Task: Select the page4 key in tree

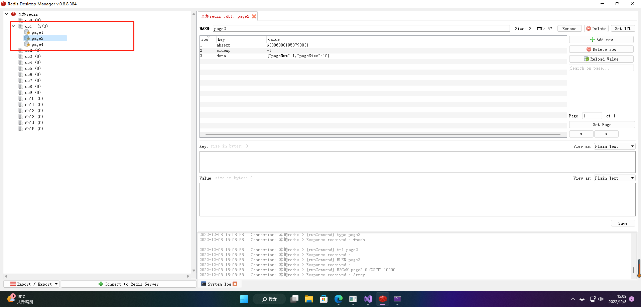Action: pos(37,44)
